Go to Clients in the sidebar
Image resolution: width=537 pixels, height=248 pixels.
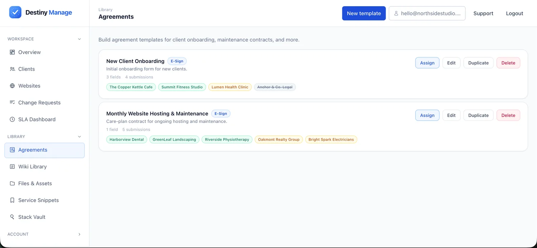pos(44,69)
